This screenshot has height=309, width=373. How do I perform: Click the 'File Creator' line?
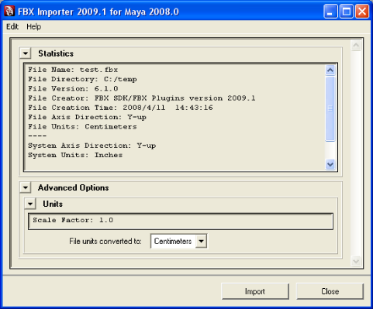[142, 98]
